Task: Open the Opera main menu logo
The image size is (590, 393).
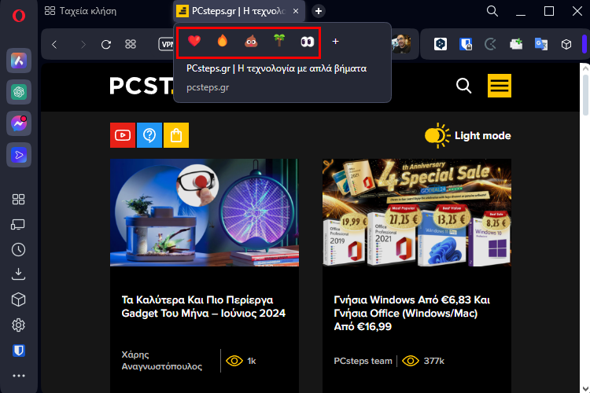Action: [19, 16]
